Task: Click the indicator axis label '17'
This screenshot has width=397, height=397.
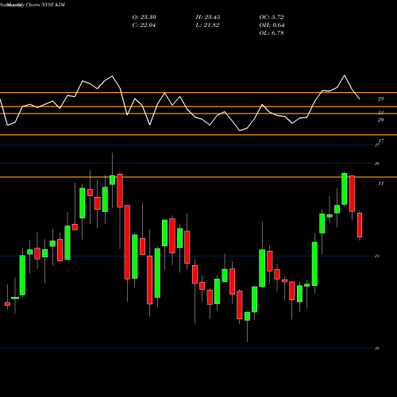Action: tap(381, 141)
